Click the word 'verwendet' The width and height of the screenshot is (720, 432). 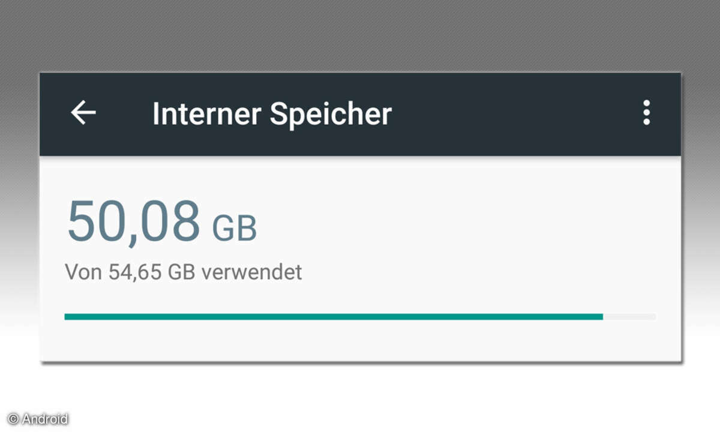(x=251, y=272)
